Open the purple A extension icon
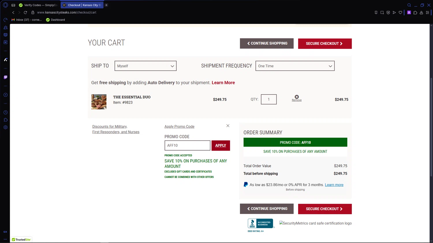Screen dimensions: 433x243 [x=409, y=12]
